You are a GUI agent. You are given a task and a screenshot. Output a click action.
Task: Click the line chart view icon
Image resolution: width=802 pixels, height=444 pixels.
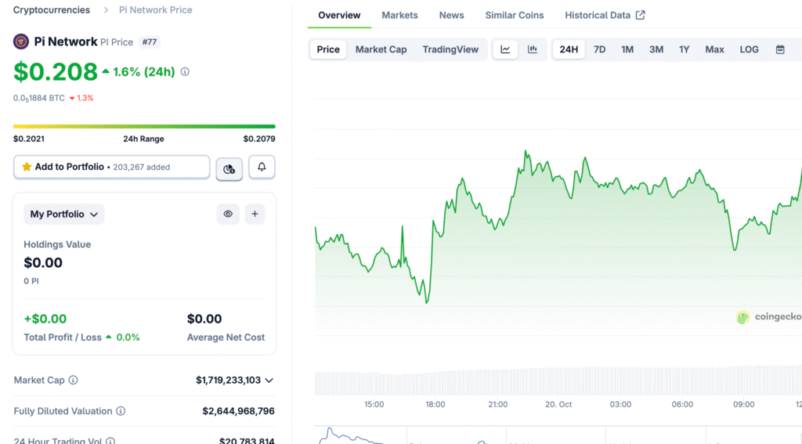505,49
